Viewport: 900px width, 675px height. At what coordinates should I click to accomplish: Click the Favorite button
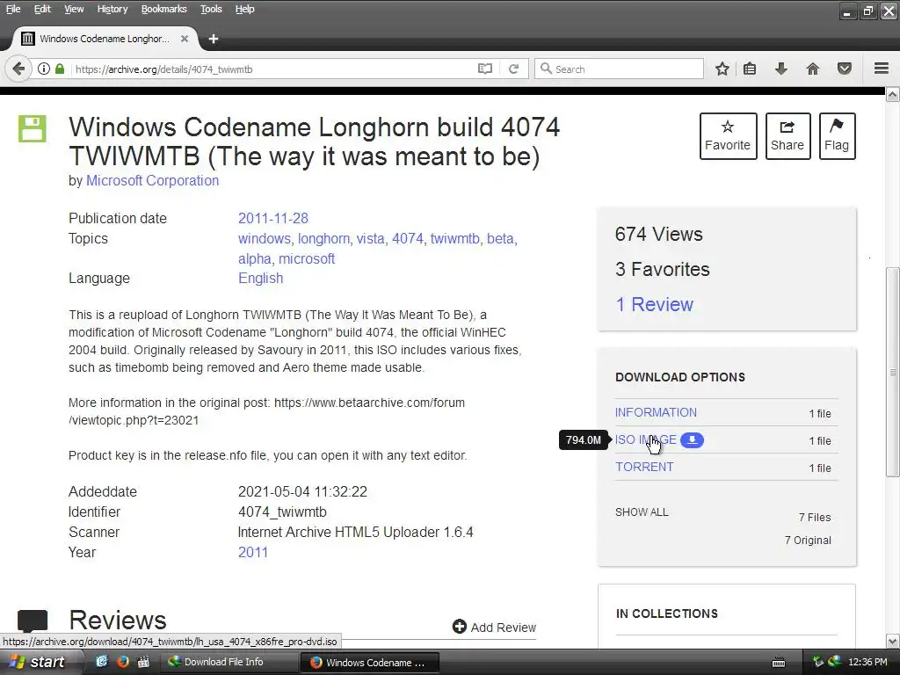click(728, 136)
